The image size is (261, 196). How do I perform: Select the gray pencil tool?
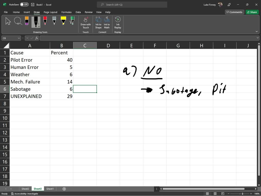54,21
